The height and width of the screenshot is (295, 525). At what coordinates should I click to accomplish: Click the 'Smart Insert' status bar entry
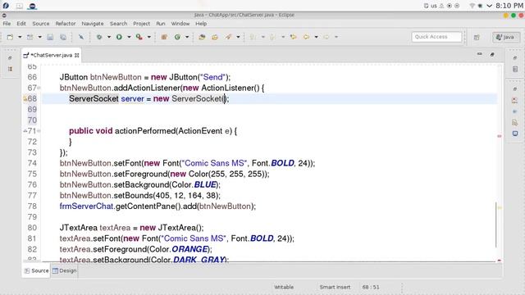pos(335,287)
